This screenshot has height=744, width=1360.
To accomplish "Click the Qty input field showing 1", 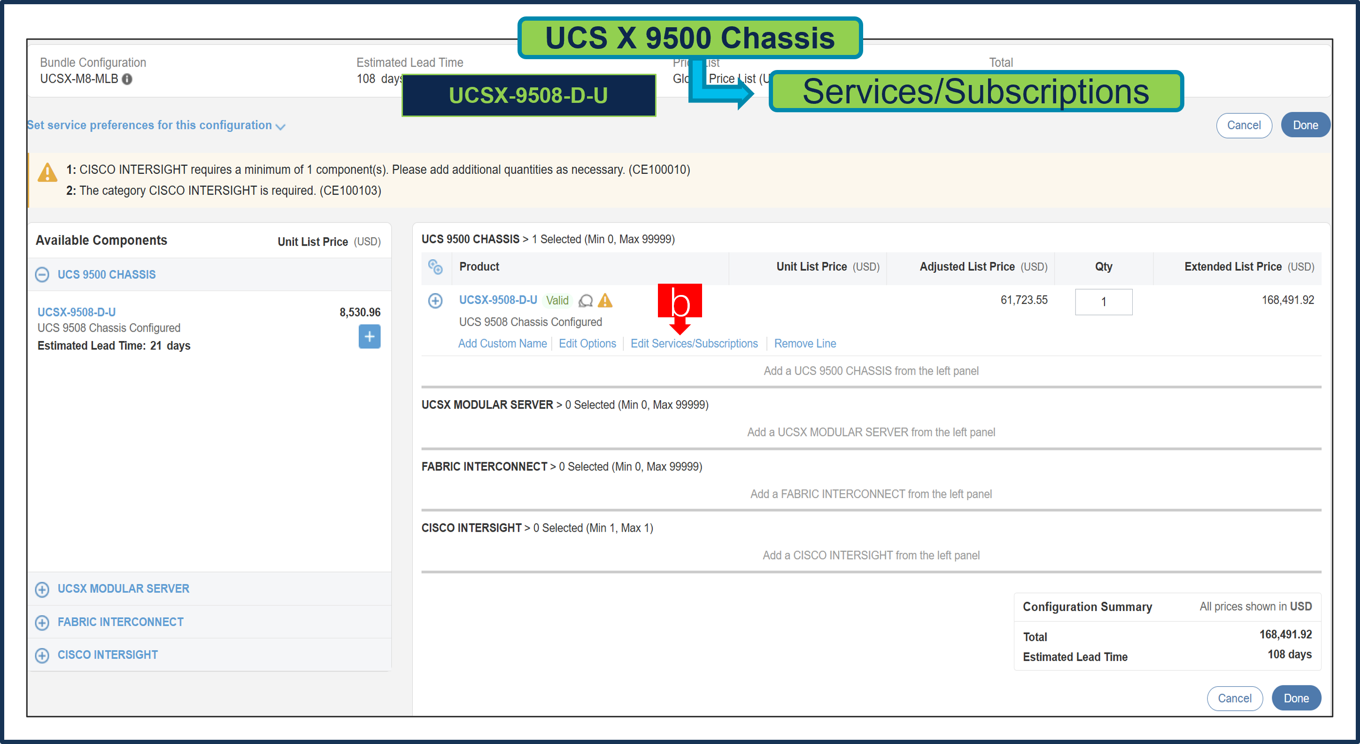I will 1104,302.
